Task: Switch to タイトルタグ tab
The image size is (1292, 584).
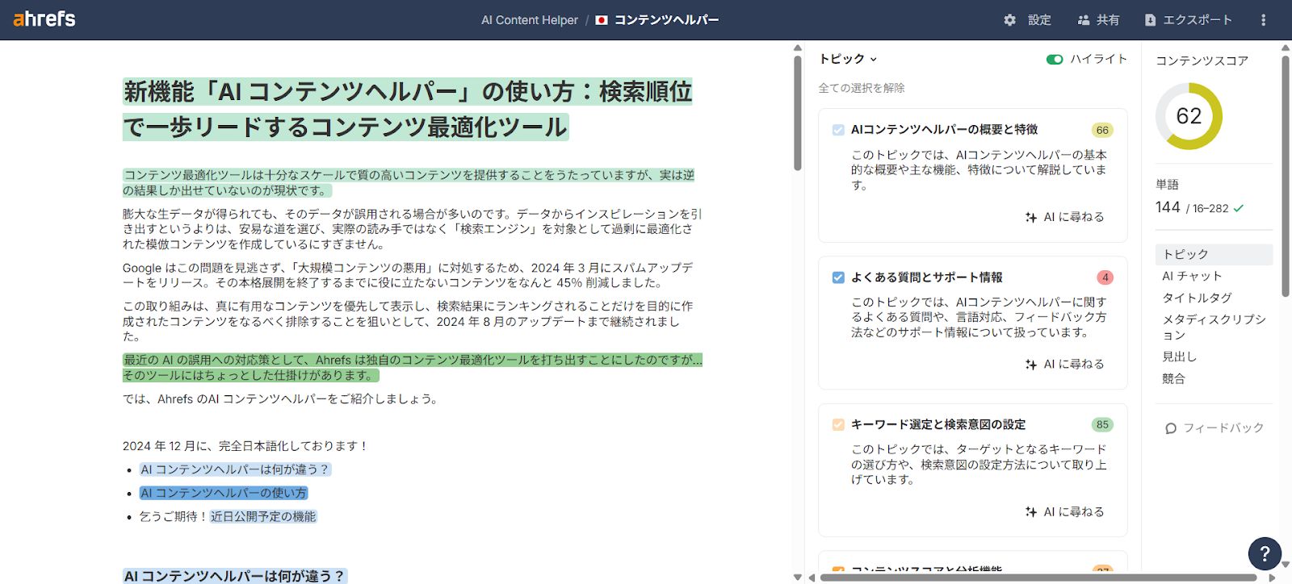Action: click(1197, 298)
